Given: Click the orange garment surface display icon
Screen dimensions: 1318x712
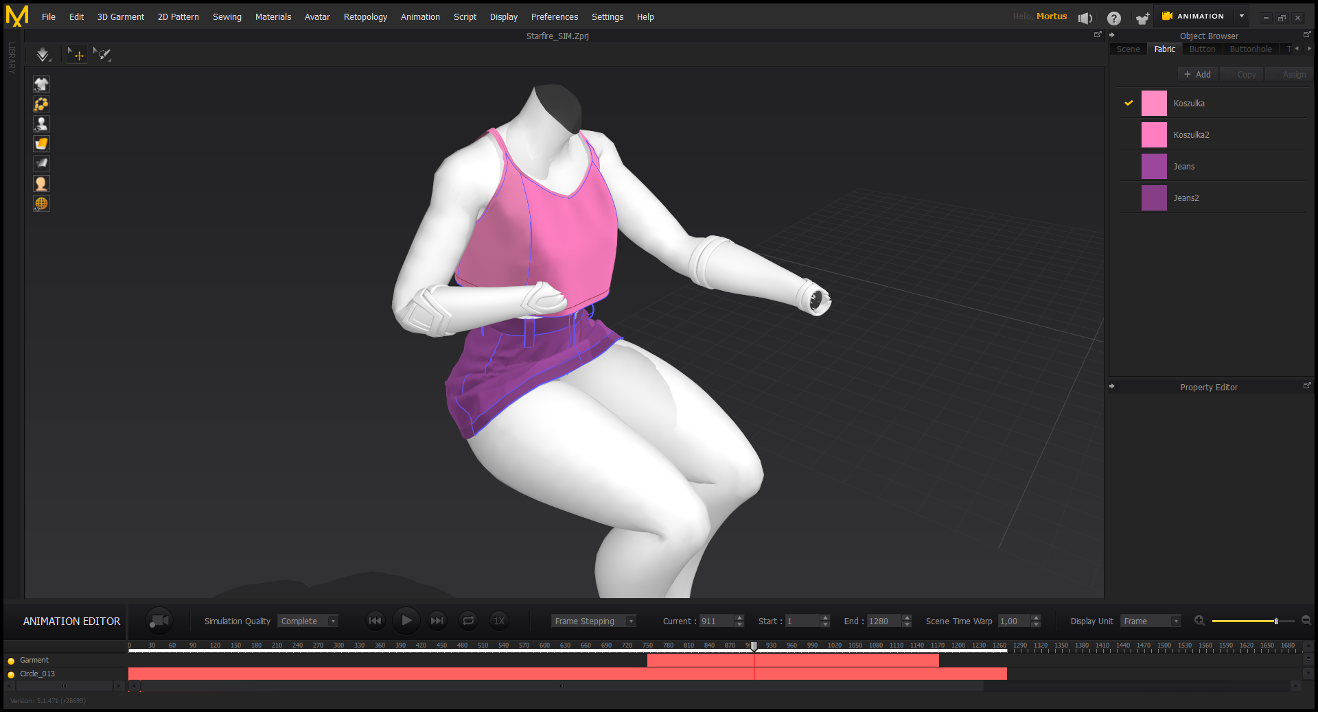Looking at the screenshot, I should (x=41, y=144).
